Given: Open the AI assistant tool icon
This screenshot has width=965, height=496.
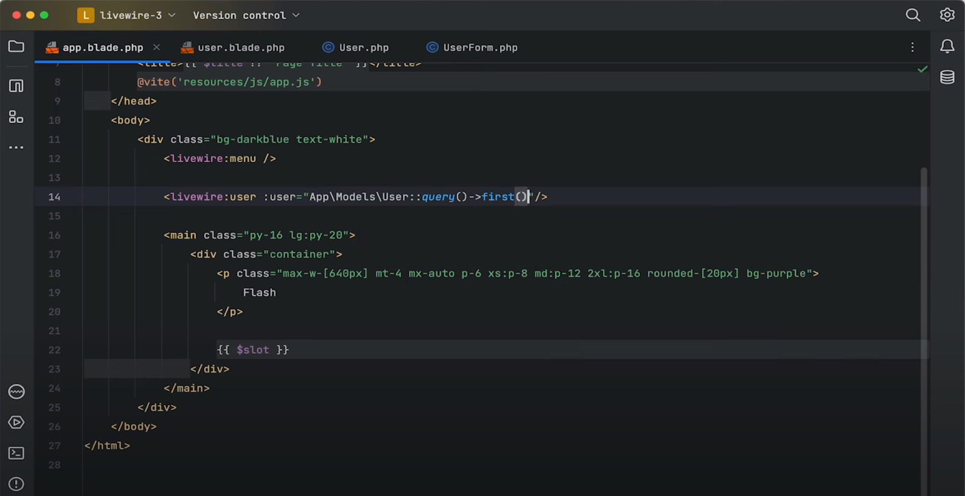Looking at the screenshot, I should (x=16, y=392).
